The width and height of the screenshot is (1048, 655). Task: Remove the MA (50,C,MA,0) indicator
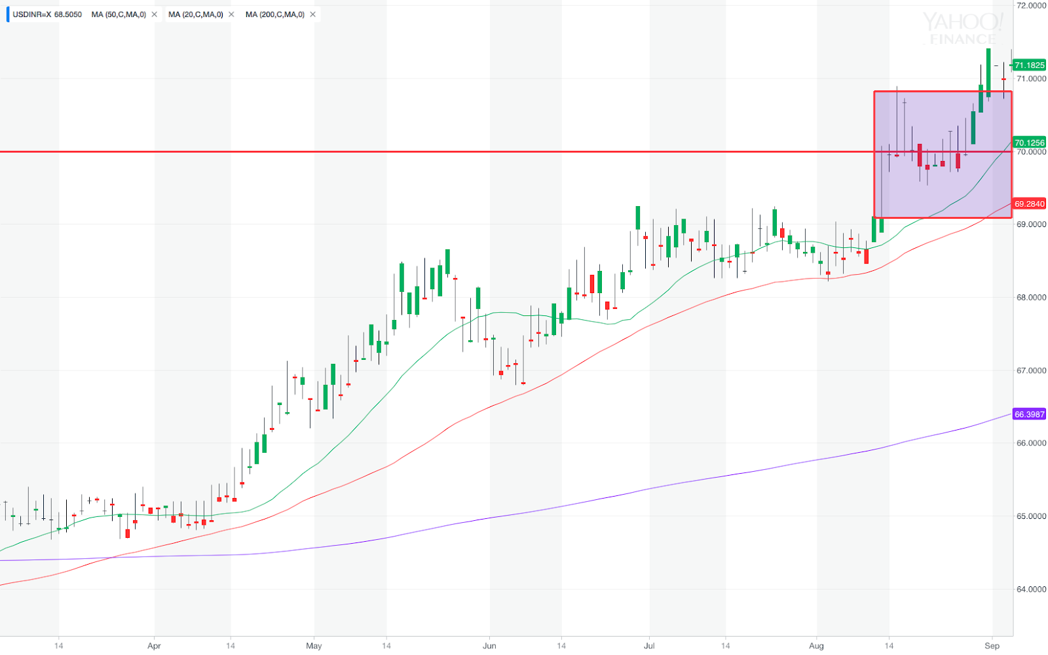click(155, 14)
